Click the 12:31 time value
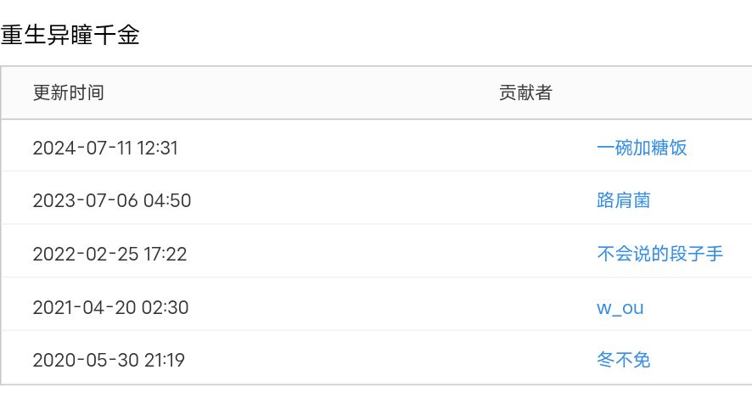Screen dimensions: 752x398 pos(158,148)
